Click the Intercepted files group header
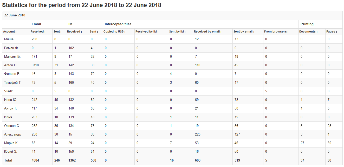The width and height of the screenshot is (344, 167). 118,24
